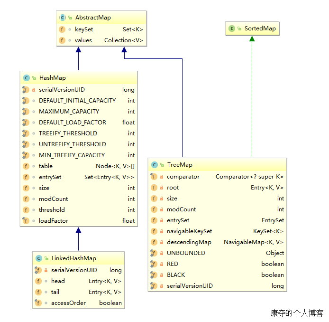This screenshot has height=322, width=329.
Task: Click the class icon next to HashMap
Action: tap(26, 78)
